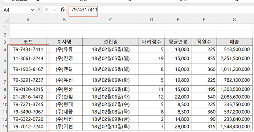This screenshot has height=132, width=254.
Task: Click the 직원수 header cell
Action: click(204, 42)
